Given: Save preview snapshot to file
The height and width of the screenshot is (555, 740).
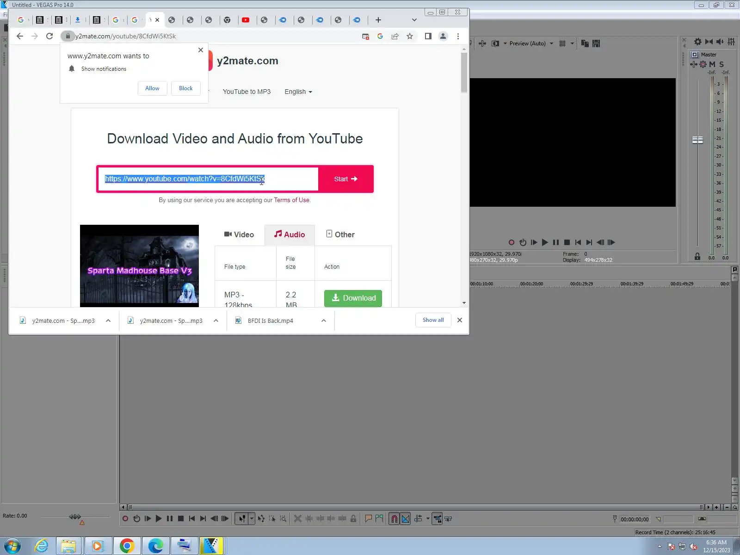Looking at the screenshot, I should click(x=596, y=43).
